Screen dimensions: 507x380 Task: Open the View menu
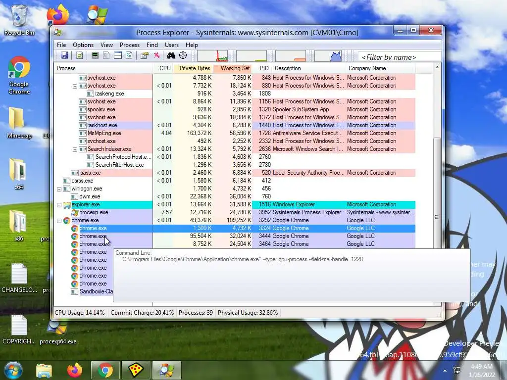107,45
